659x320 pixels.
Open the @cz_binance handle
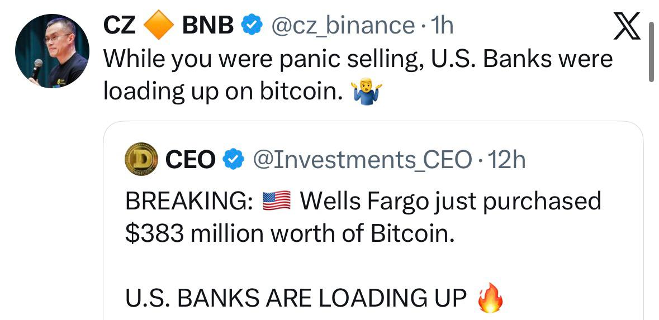coord(343,25)
